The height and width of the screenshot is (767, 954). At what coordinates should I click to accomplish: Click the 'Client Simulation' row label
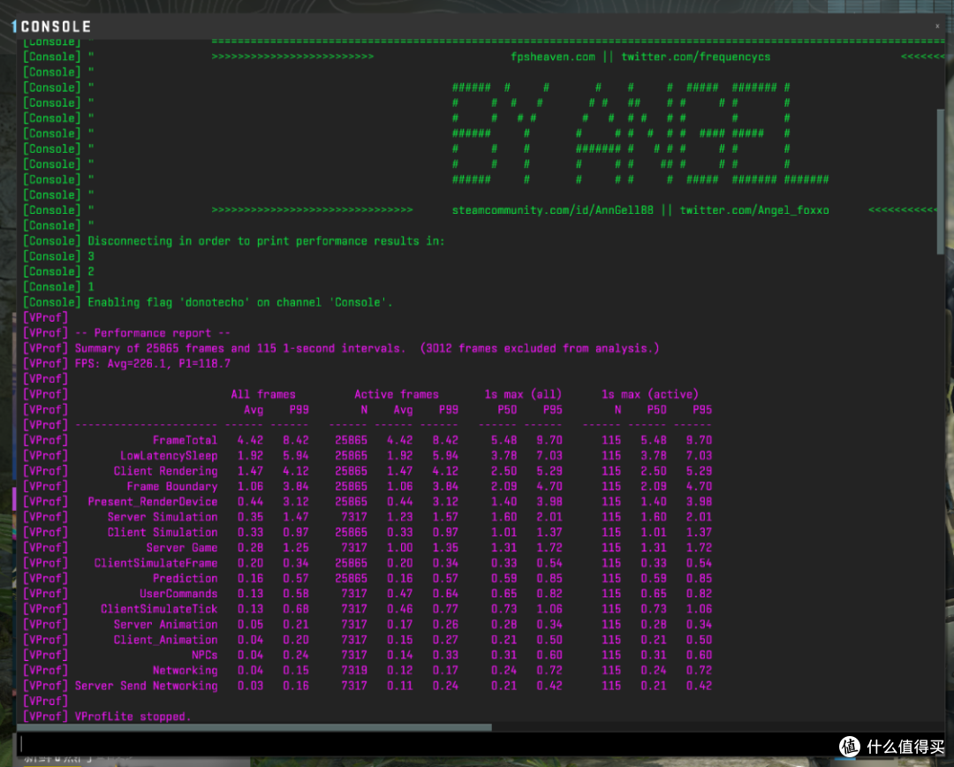(163, 532)
